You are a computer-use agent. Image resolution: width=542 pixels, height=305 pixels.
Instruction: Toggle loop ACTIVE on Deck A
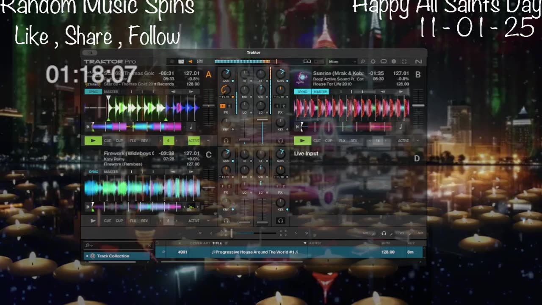point(194,141)
